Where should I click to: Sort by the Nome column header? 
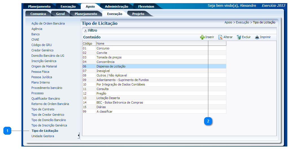100,43
